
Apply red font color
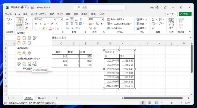[51, 28]
